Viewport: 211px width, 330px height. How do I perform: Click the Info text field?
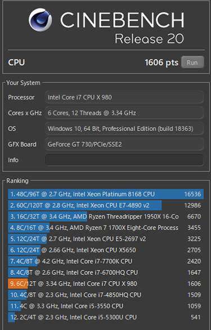click(x=124, y=160)
